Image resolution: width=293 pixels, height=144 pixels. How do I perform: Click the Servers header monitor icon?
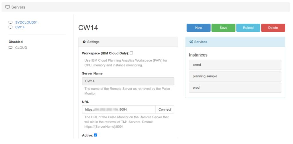point(8,7)
